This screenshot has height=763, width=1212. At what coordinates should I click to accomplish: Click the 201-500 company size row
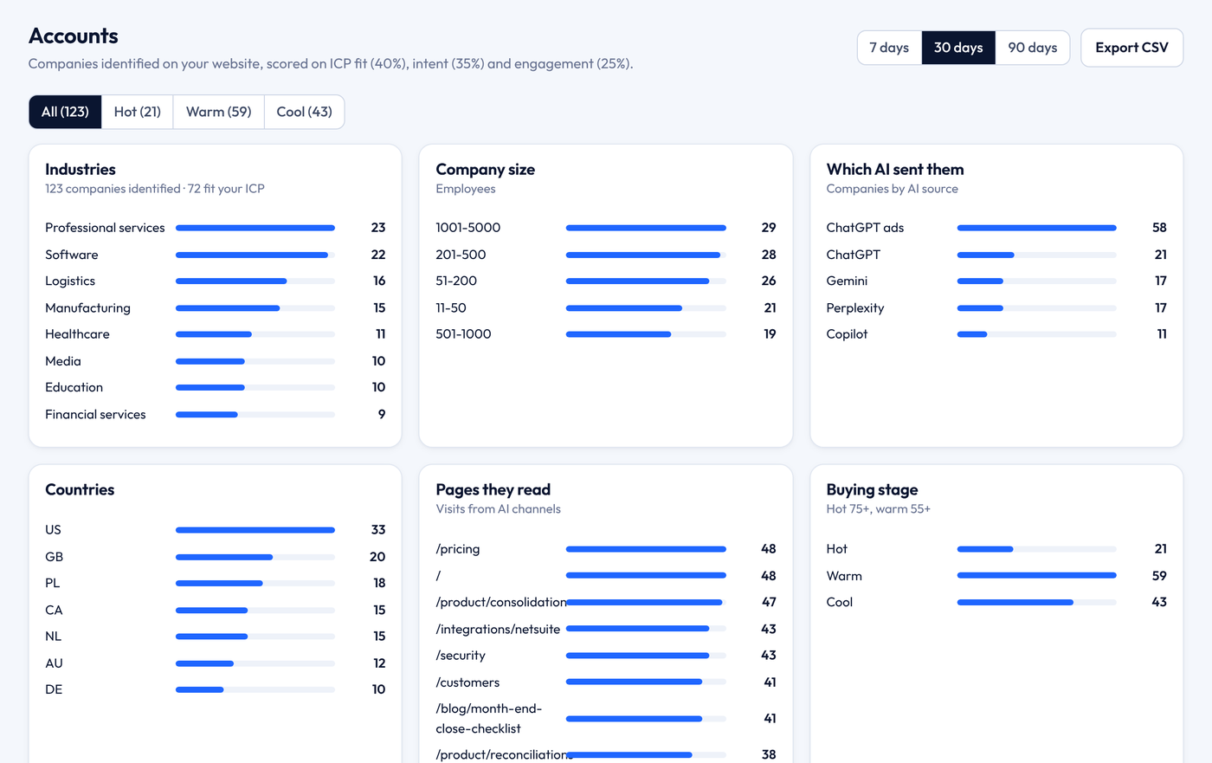click(x=606, y=255)
